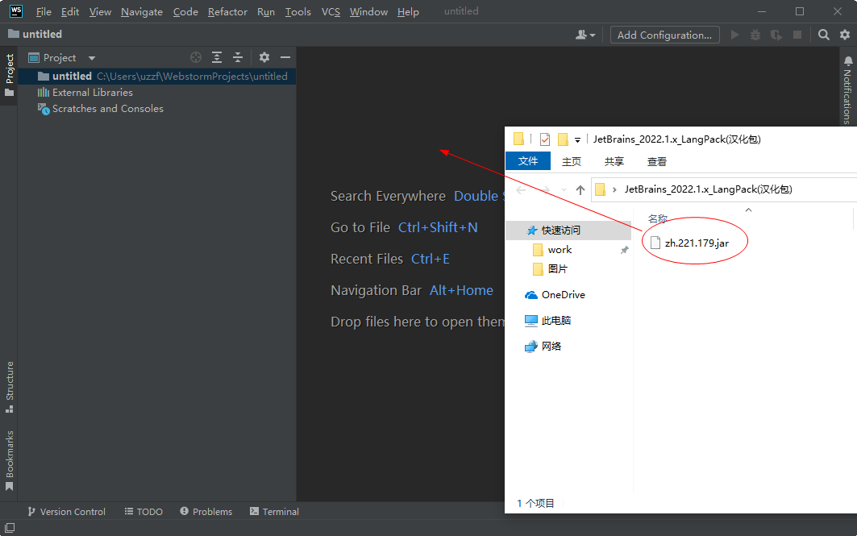Open the Terminal tool window tab
This screenshot has width=857, height=536.
click(274, 511)
